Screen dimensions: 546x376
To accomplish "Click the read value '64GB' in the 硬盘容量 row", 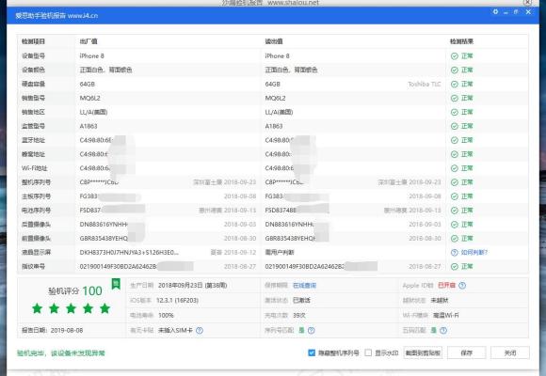I will tap(273, 85).
